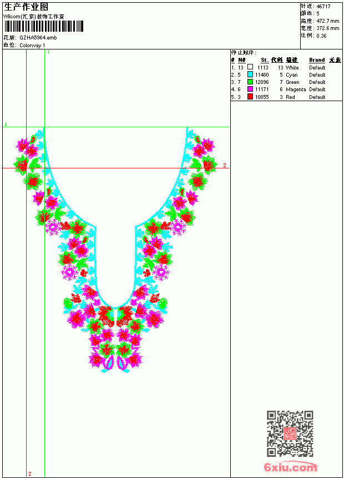Click the White color swatch

click(250, 67)
